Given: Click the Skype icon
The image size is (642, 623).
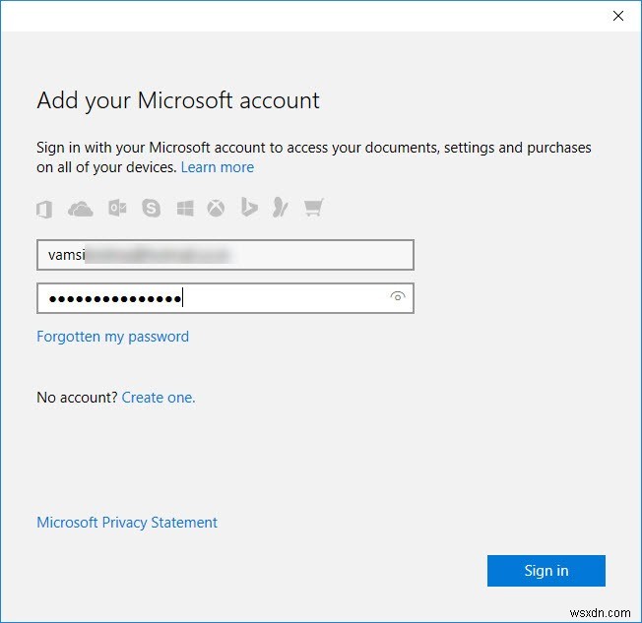Looking at the screenshot, I should click(151, 208).
